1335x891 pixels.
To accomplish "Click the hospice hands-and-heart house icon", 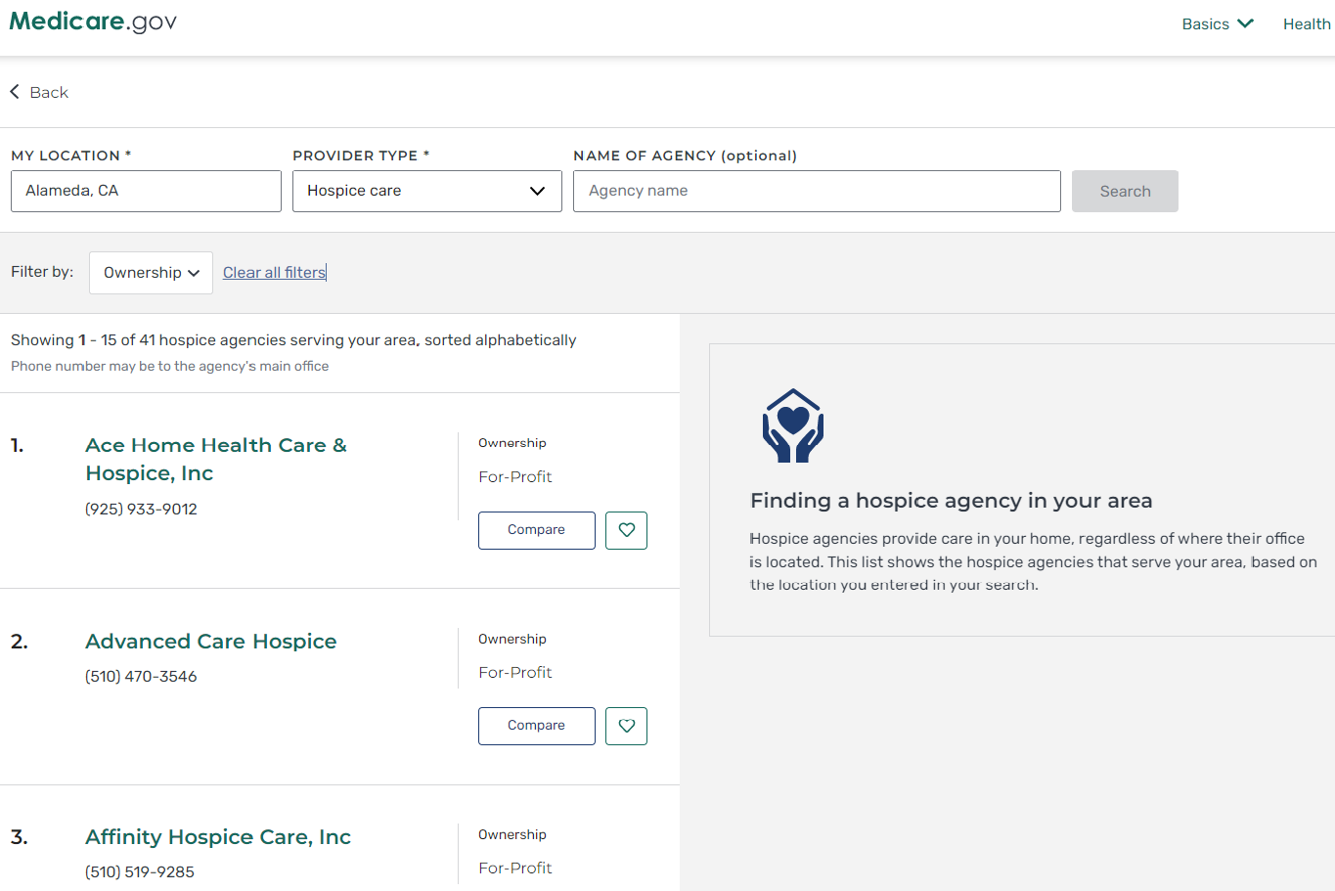I will tap(793, 425).
